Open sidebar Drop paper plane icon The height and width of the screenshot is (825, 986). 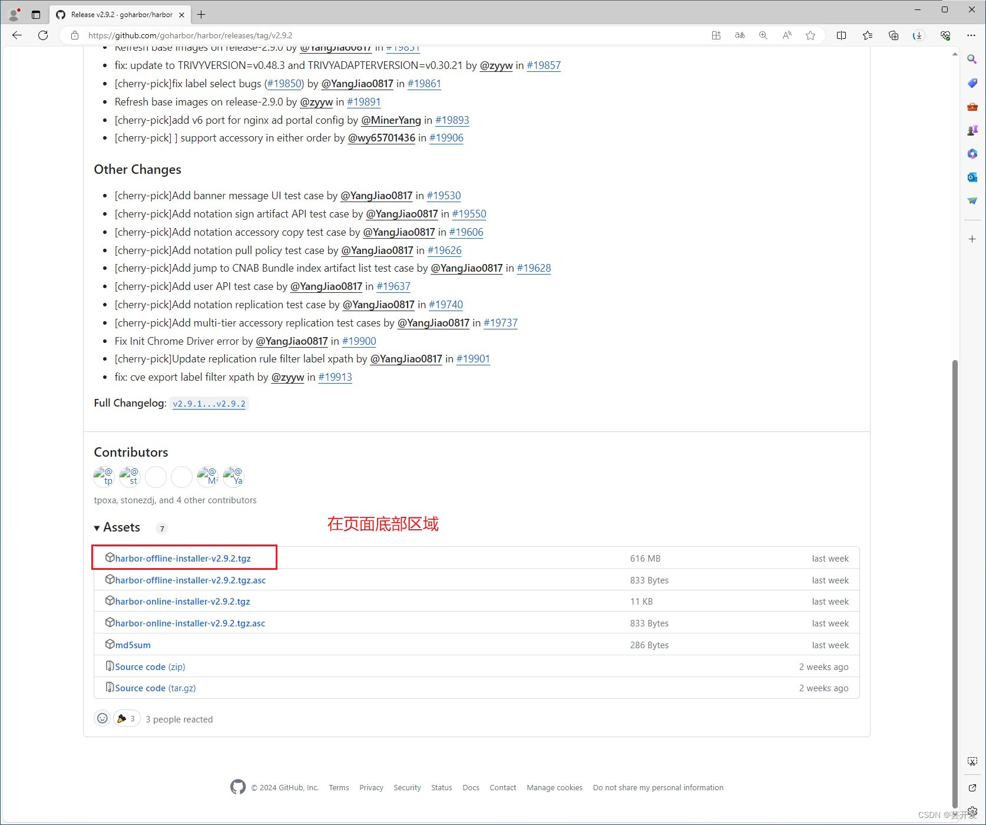[972, 201]
